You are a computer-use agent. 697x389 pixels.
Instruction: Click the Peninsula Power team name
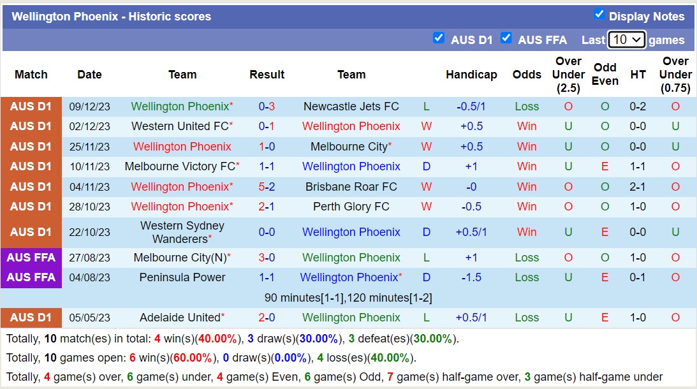pyautogui.click(x=182, y=277)
